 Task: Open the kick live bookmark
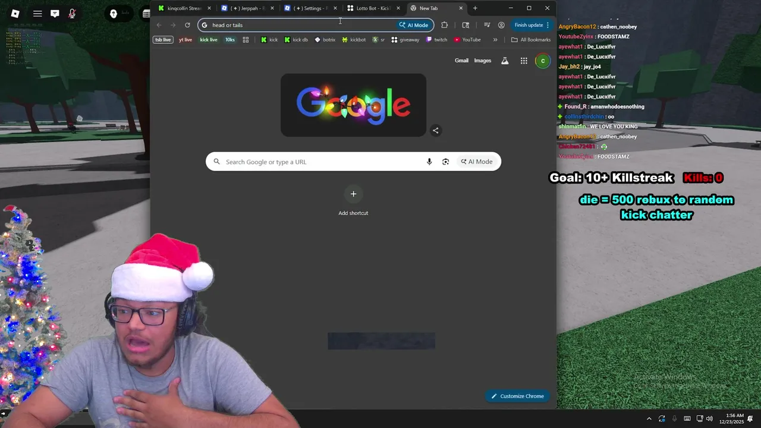pos(209,40)
